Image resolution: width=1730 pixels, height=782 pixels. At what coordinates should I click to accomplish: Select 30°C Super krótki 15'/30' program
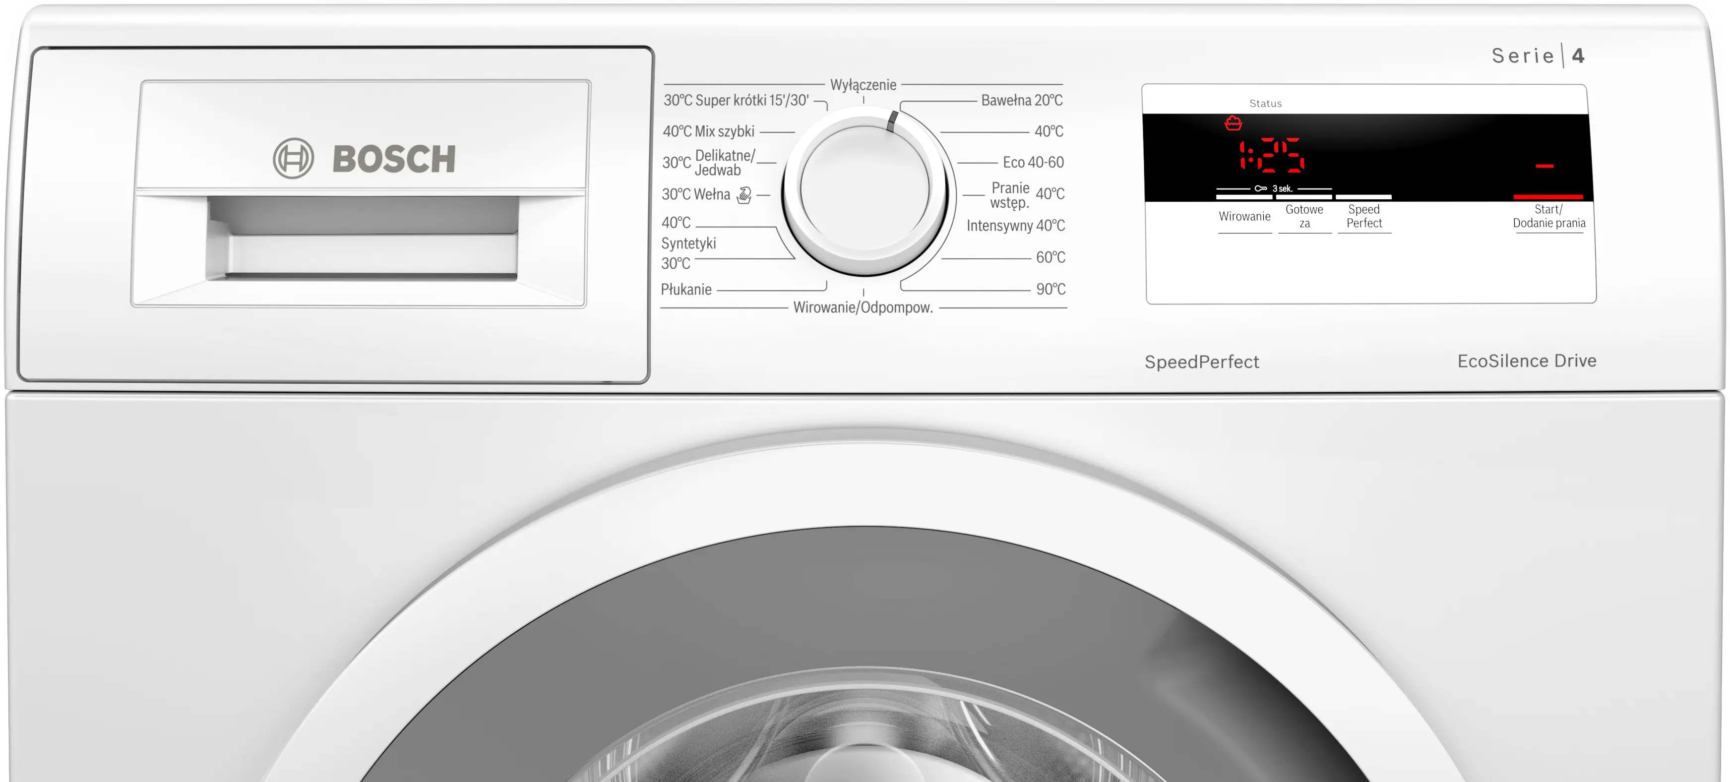pos(736,101)
